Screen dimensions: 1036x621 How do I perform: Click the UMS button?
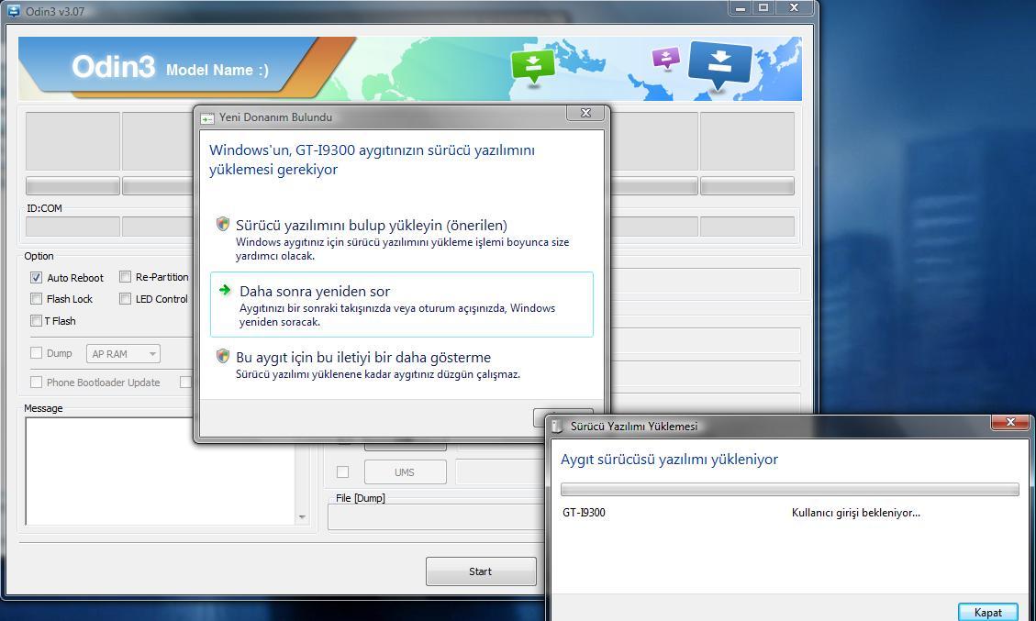click(x=405, y=472)
